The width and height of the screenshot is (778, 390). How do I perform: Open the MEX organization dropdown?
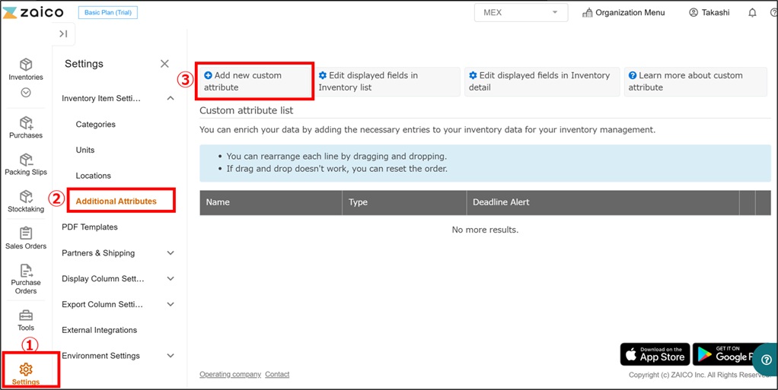click(x=521, y=12)
